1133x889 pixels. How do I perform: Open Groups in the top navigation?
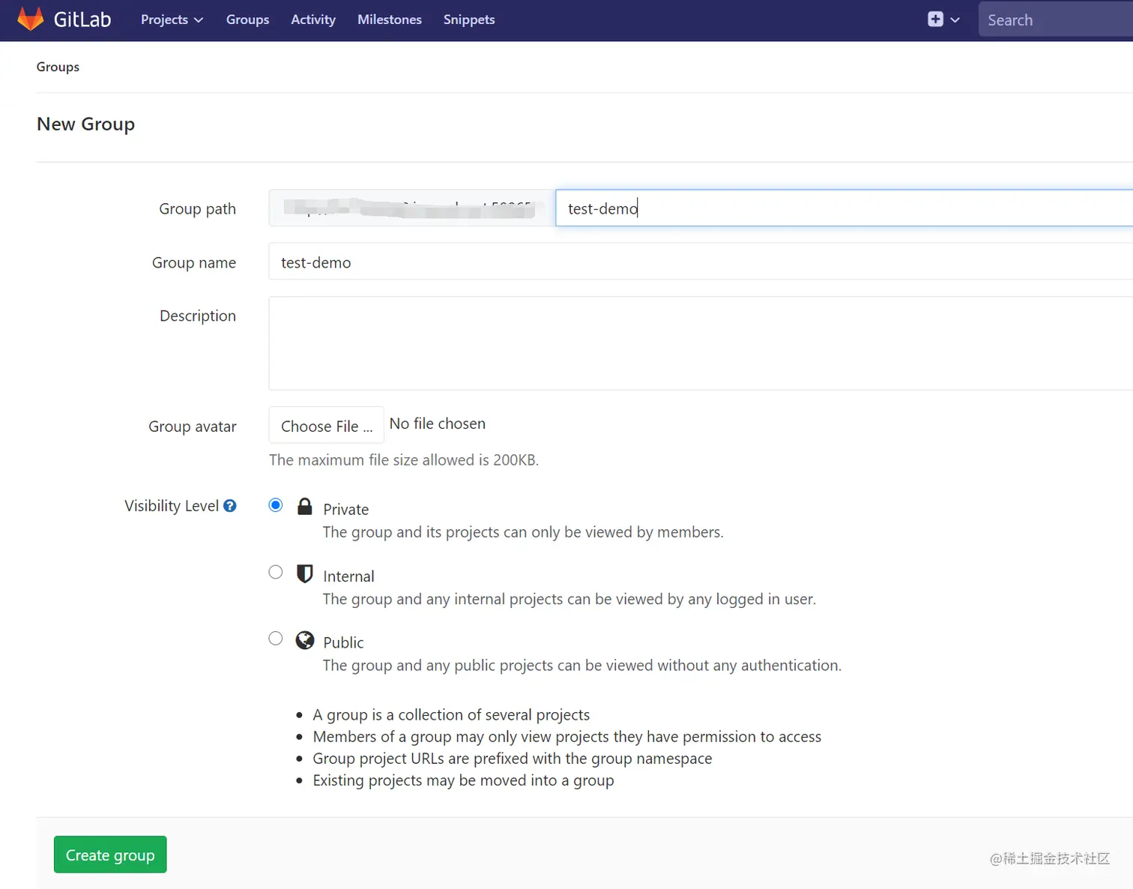point(247,19)
